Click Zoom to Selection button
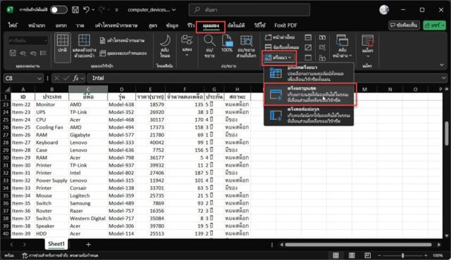Screen dimensions: 451x260 [246, 46]
